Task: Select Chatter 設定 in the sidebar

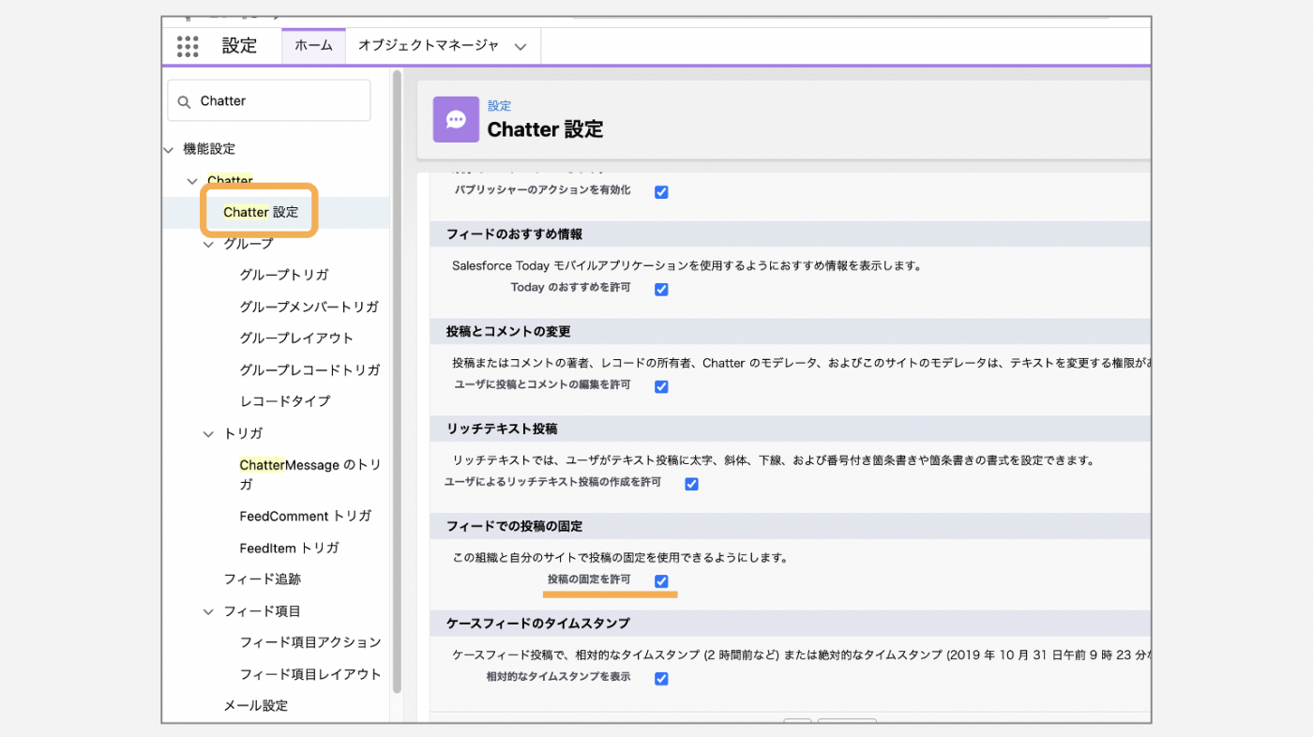Action: tap(261, 212)
